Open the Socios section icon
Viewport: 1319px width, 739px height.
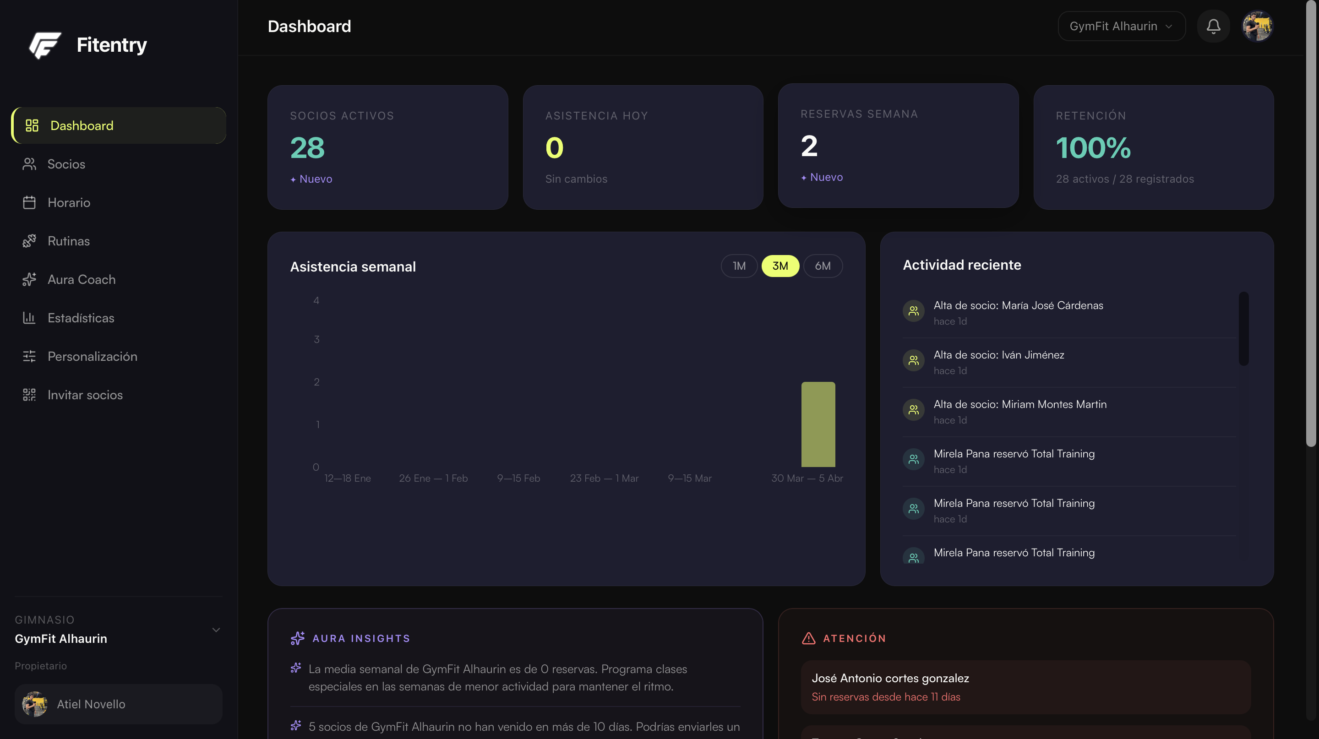29,164
